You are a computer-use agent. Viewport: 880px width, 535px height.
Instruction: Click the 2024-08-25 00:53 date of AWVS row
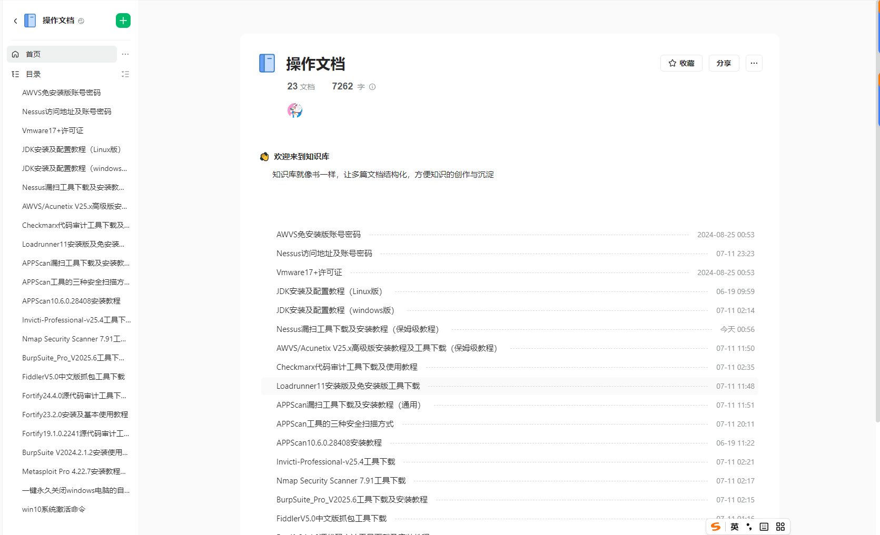click(x=726, y=235)
